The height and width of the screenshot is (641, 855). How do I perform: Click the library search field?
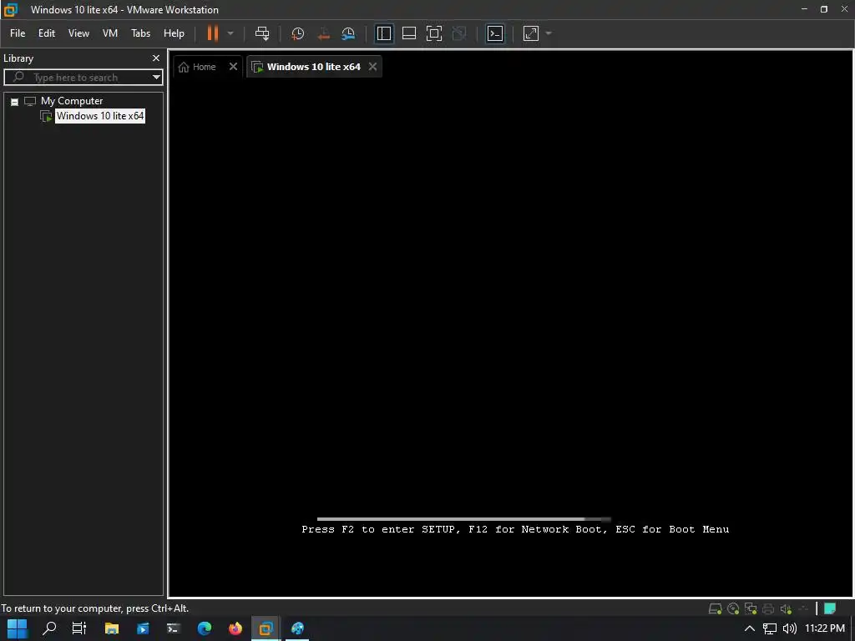point(82,78)
